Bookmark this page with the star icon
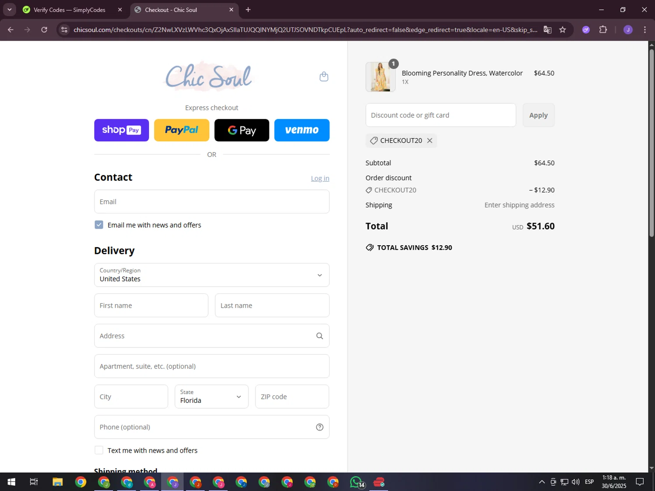The image size is (655, 491). pos(562,30)
